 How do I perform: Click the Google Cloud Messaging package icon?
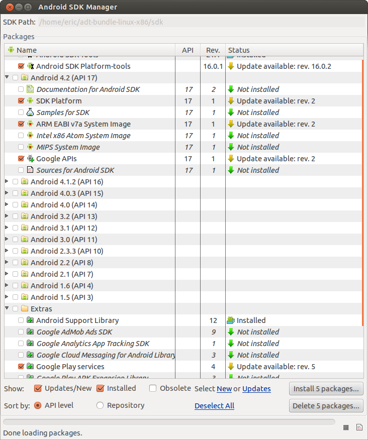pos(30,355)
